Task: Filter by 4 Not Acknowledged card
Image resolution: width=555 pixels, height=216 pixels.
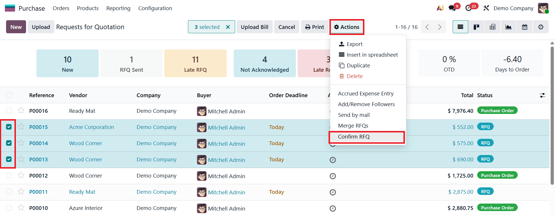Action: [x=265, y=63]
